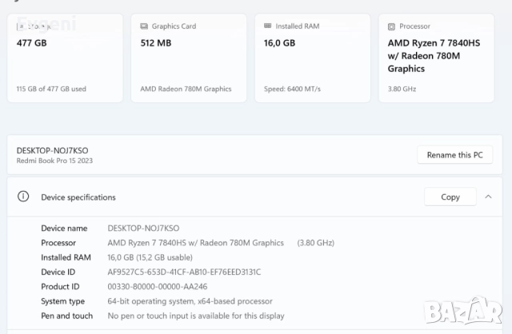This screenshot has width=512, height=334.
Task: Select the 16,0 GB (15,2 GB usable) value
Action: point(150,257)
